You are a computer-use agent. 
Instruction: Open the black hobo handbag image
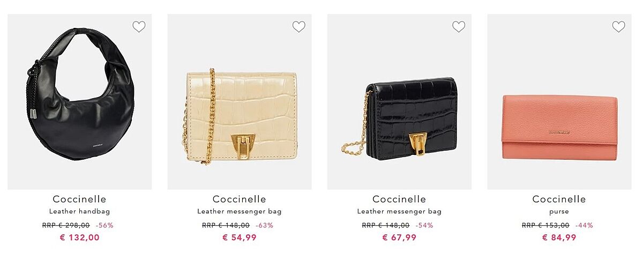[80, 102]
